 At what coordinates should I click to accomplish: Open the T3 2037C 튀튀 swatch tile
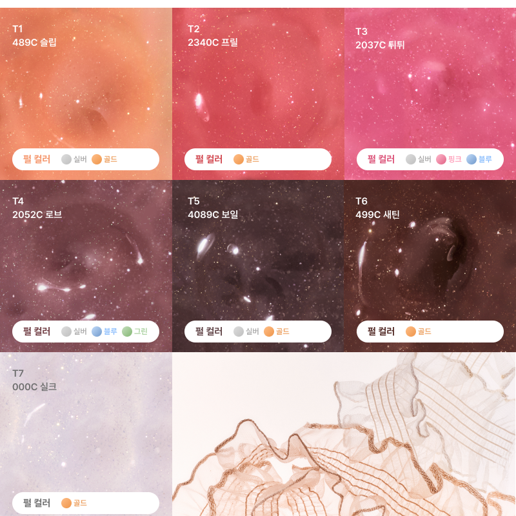click(430, 94)
